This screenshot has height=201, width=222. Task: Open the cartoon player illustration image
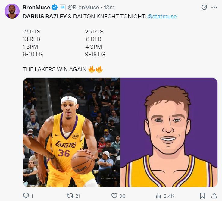169,132
